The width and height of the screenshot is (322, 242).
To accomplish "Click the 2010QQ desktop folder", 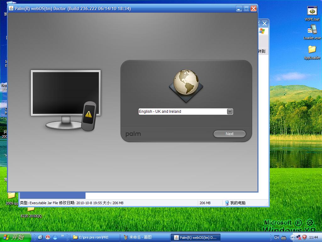I will tap(31, 211).
